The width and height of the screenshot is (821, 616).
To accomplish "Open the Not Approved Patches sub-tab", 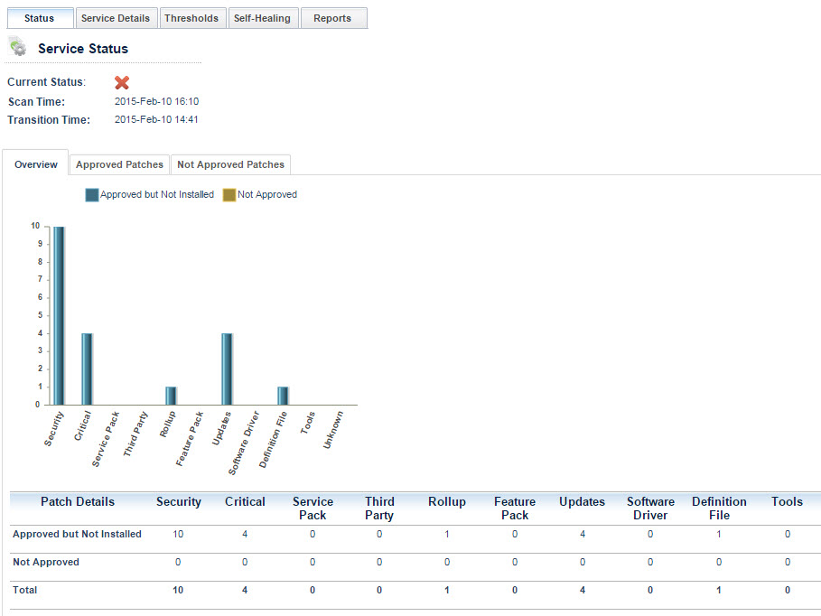I will tap(230, 164).
